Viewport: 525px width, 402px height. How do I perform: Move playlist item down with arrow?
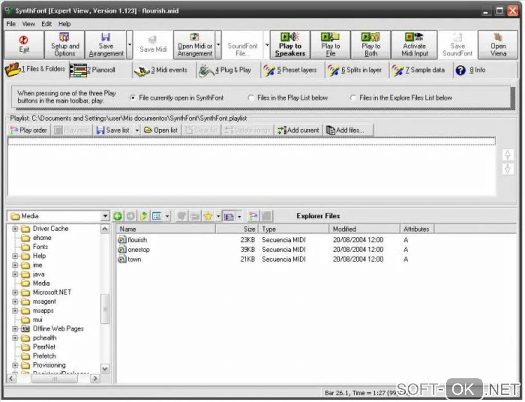click(x=507, y=169)
